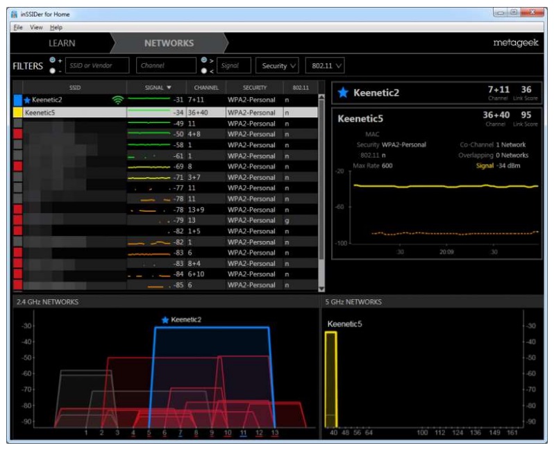This screenshot has height=450, width=554.
Task: Click the Keenetic2 label in 2.4 GHz graph
Action: point(186,320)
